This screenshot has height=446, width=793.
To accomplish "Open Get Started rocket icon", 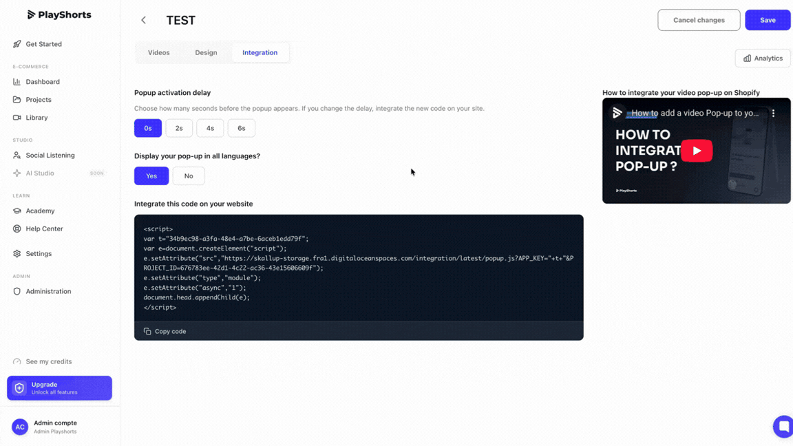I will click(x=17, y=44).
